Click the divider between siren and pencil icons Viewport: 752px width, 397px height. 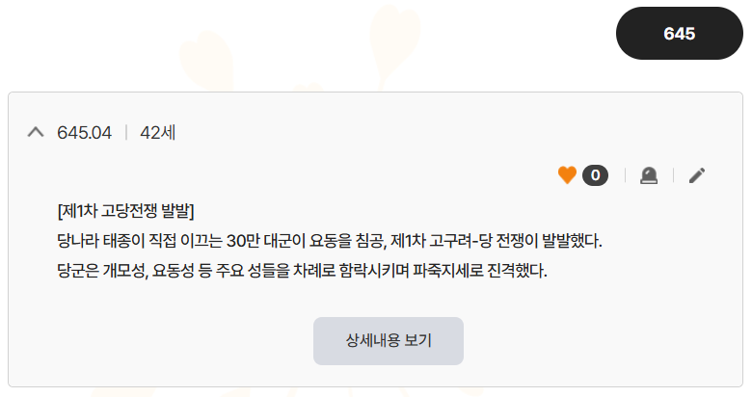tap(673, 175)
